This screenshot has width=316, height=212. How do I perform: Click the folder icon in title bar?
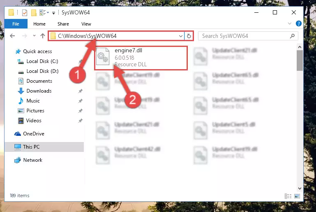coord(11,12)
